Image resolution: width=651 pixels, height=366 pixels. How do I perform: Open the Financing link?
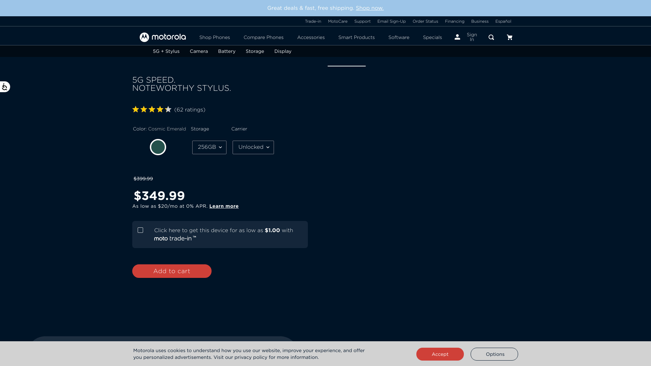(x=455, y=21)
